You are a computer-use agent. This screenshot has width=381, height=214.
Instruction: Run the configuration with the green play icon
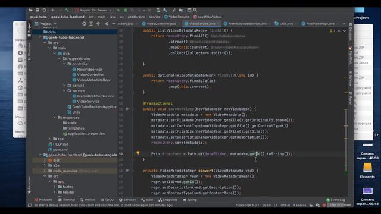(x=118, y=10)
